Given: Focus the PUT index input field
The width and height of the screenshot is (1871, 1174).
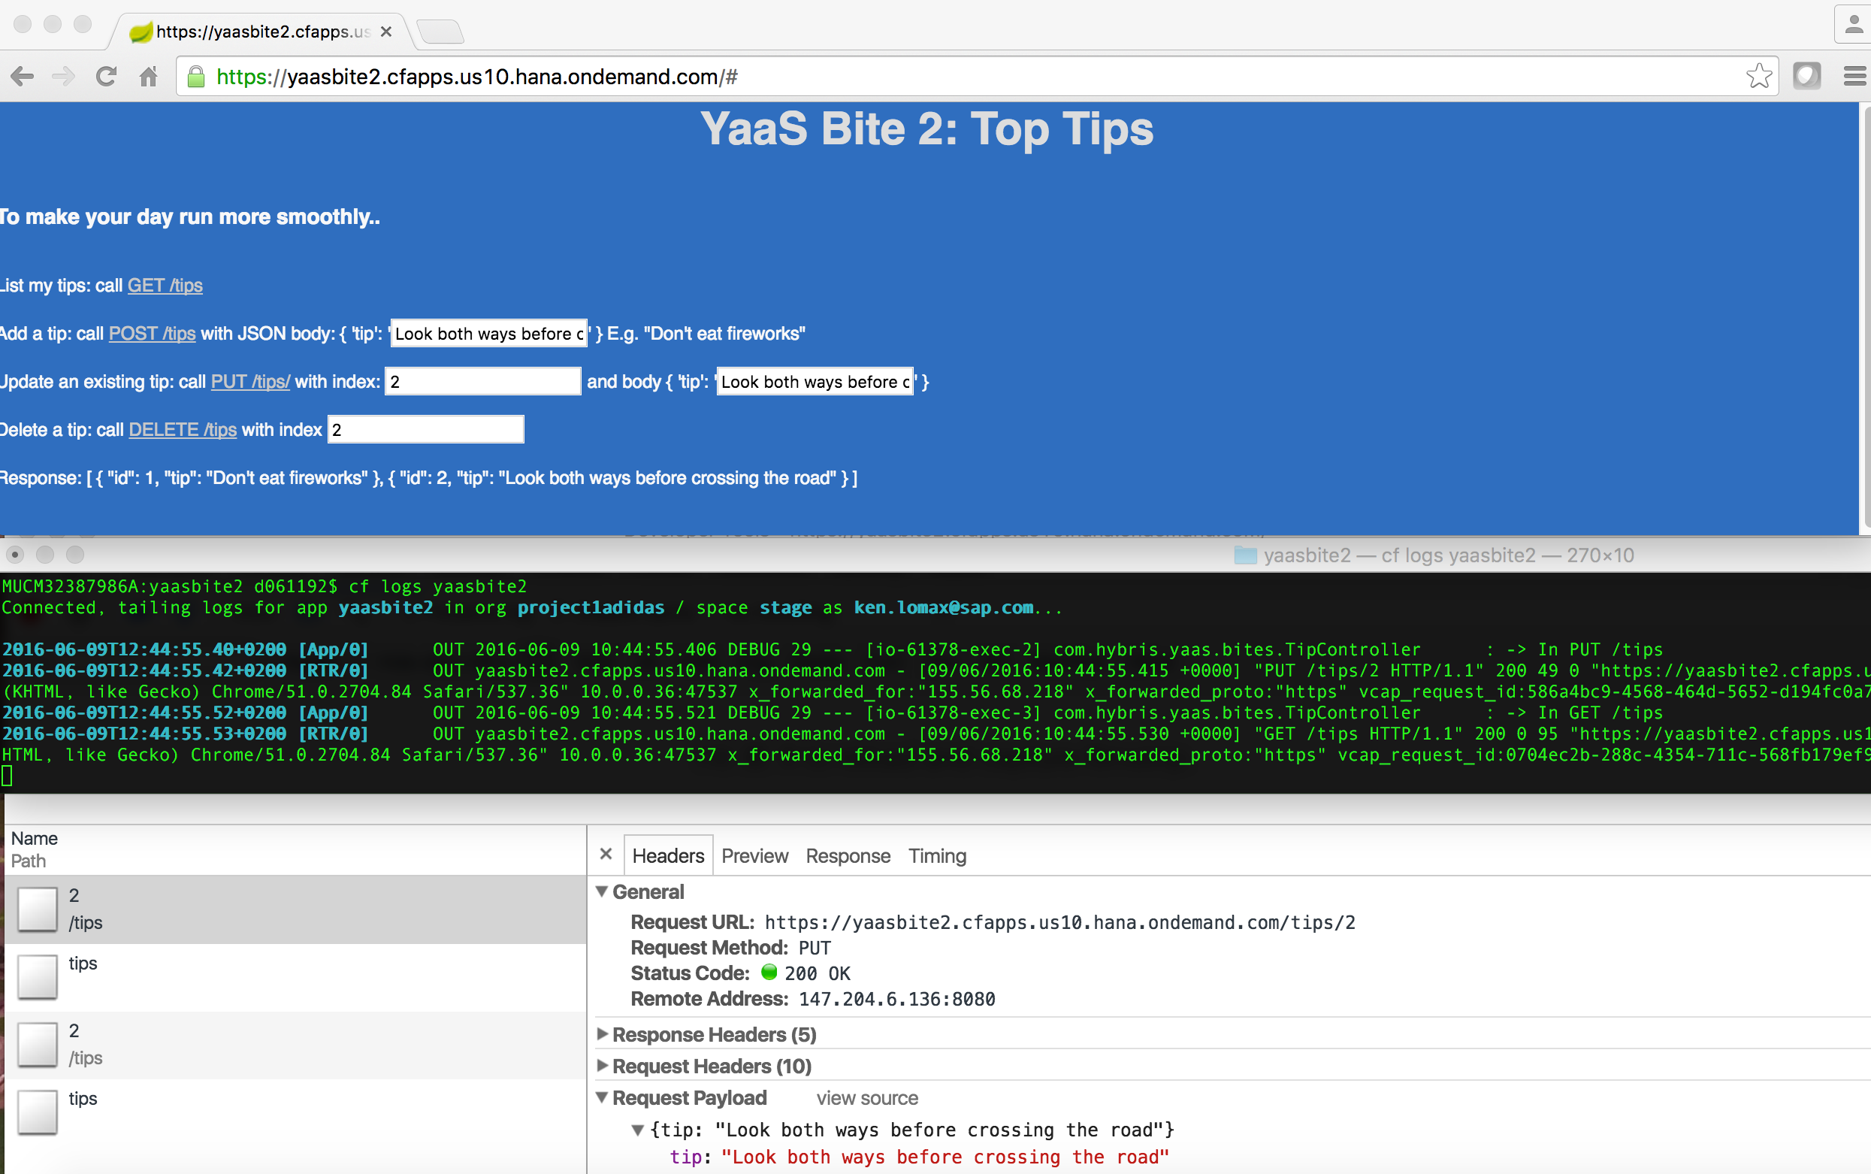Looking at the screenshot, I should pyautogui.click(x=483, y=381).
